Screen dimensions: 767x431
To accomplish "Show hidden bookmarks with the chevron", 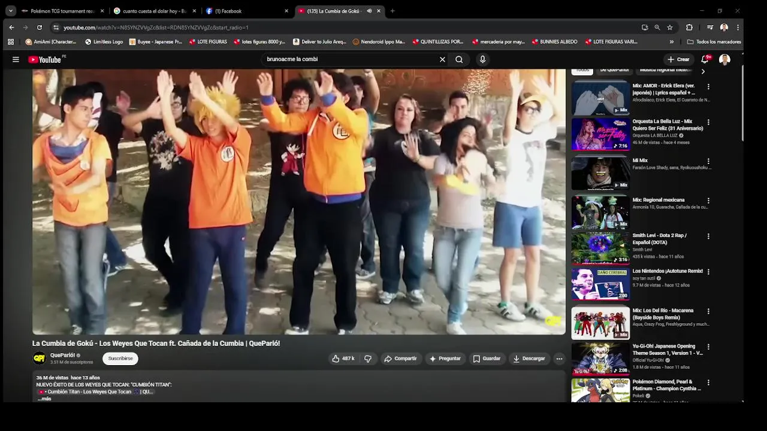I will 672,42.
